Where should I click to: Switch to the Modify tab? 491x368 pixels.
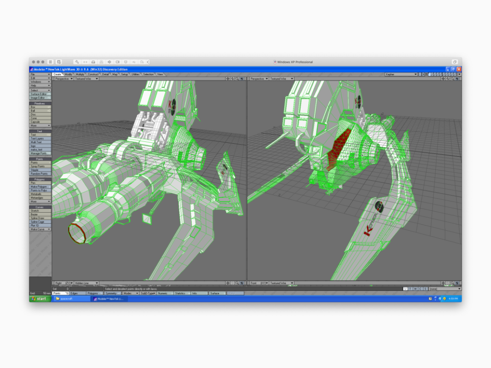point(68,74)
